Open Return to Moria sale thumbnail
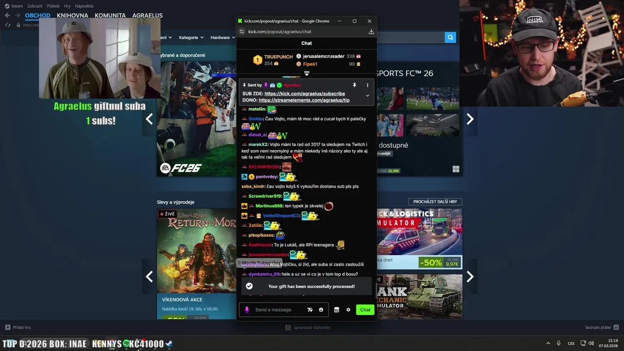 point(197,251)
